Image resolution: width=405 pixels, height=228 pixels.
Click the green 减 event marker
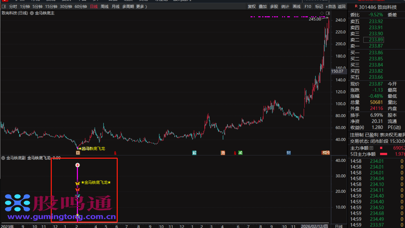pos(240,153)
